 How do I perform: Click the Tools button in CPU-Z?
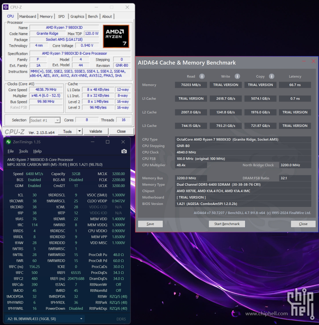67,131
